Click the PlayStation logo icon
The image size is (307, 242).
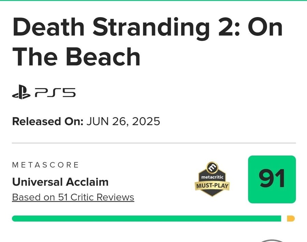[x=21, y=92]
